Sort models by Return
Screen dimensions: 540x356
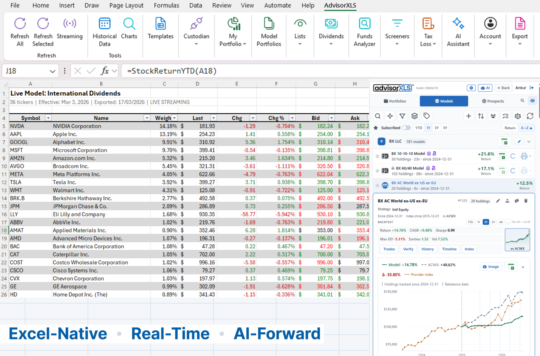click(x=510, y=128)
